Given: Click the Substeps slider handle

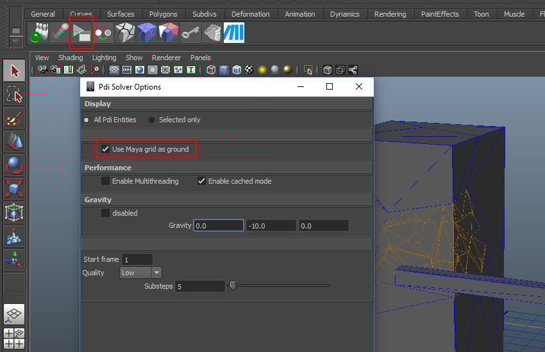Looking at the screenshot, I should (x=233, y=285).
